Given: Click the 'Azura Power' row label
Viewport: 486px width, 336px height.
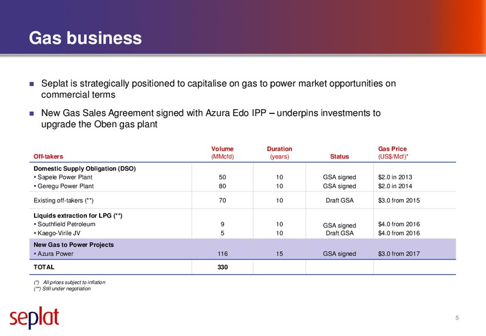Looking at the screenshot, I should (x=55, y=254).
